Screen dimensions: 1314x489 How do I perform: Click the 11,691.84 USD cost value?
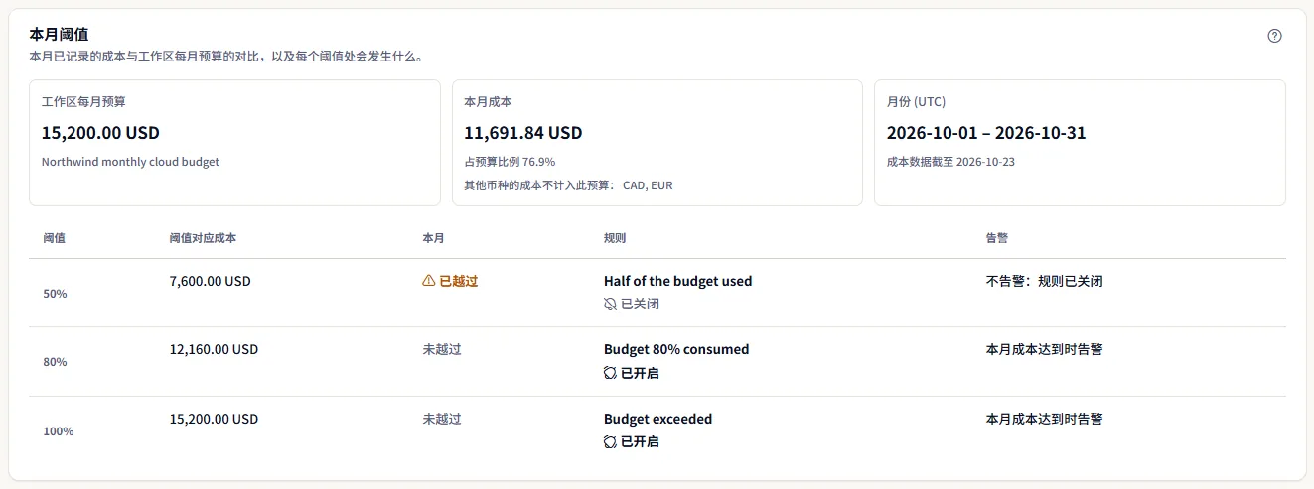(522, 133)
